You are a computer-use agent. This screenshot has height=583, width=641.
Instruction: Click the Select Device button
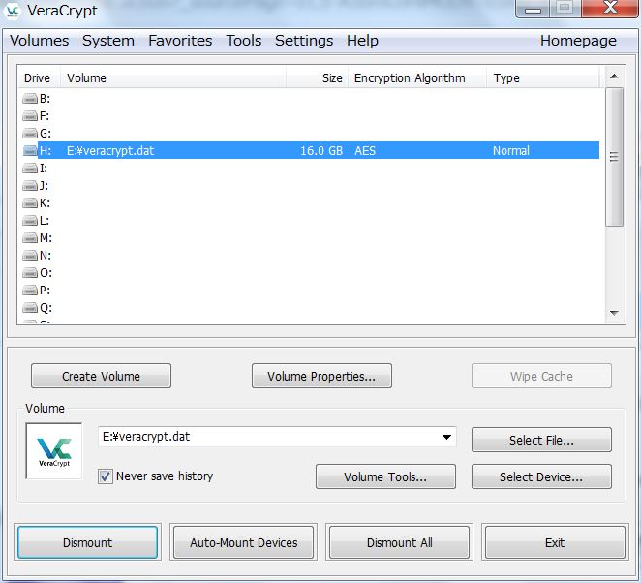pos(541,476)
